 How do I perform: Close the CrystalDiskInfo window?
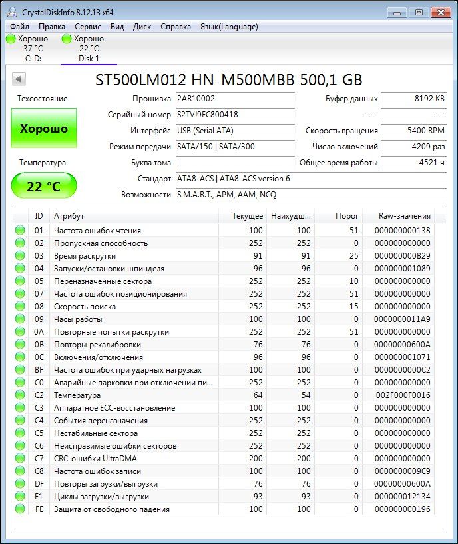coord(441,13)
